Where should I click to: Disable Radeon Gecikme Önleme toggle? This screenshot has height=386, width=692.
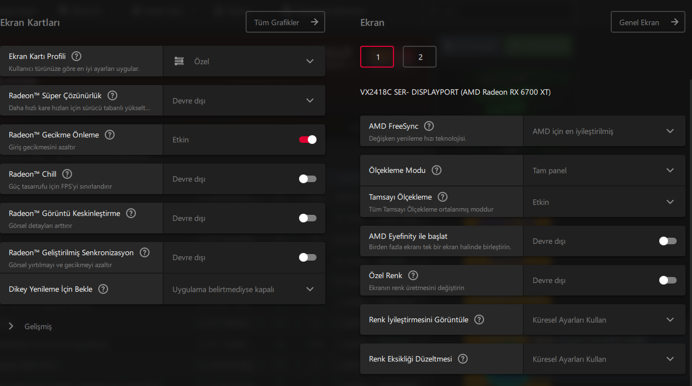click(308, 140)
